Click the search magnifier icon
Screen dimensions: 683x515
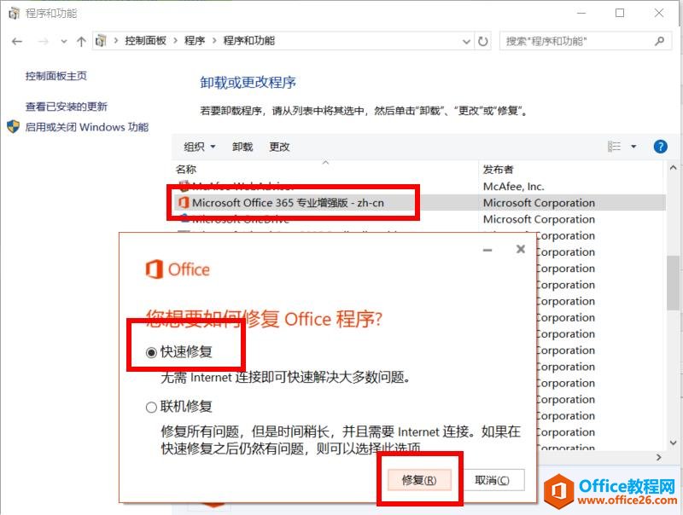[x=659, y=41]
